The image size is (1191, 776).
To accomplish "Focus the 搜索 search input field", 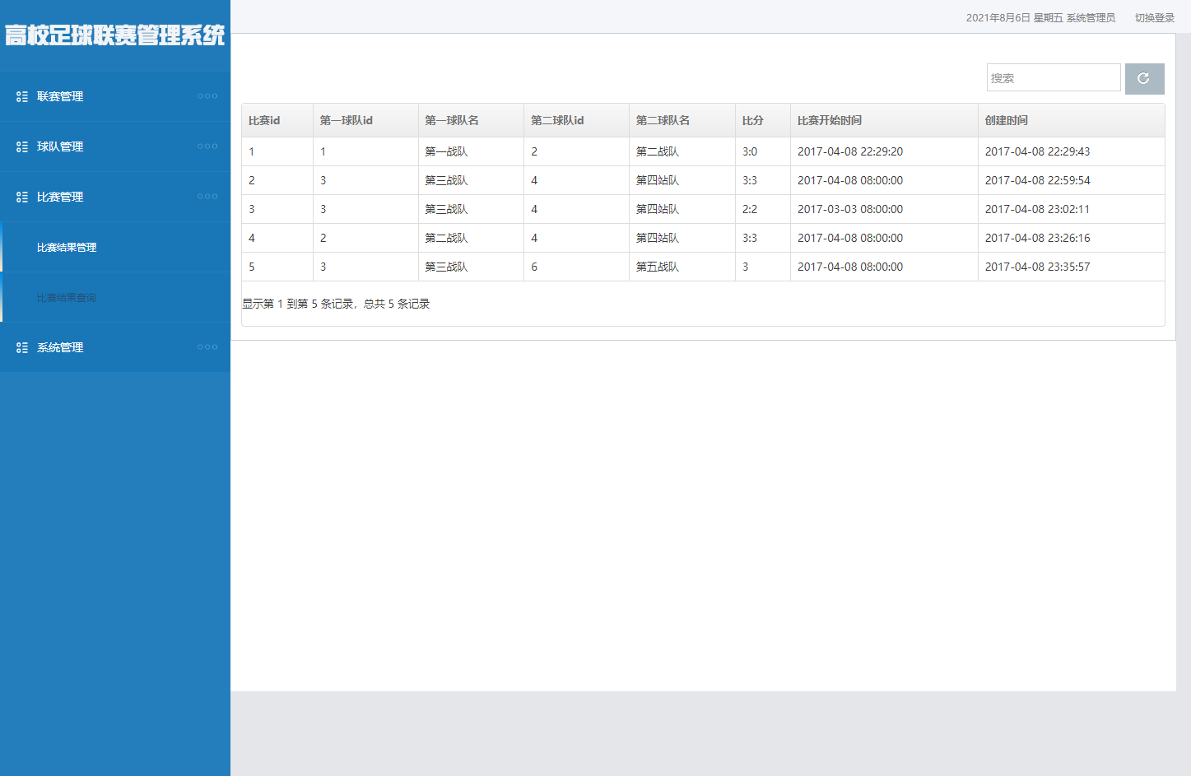I will (1053, 78).
